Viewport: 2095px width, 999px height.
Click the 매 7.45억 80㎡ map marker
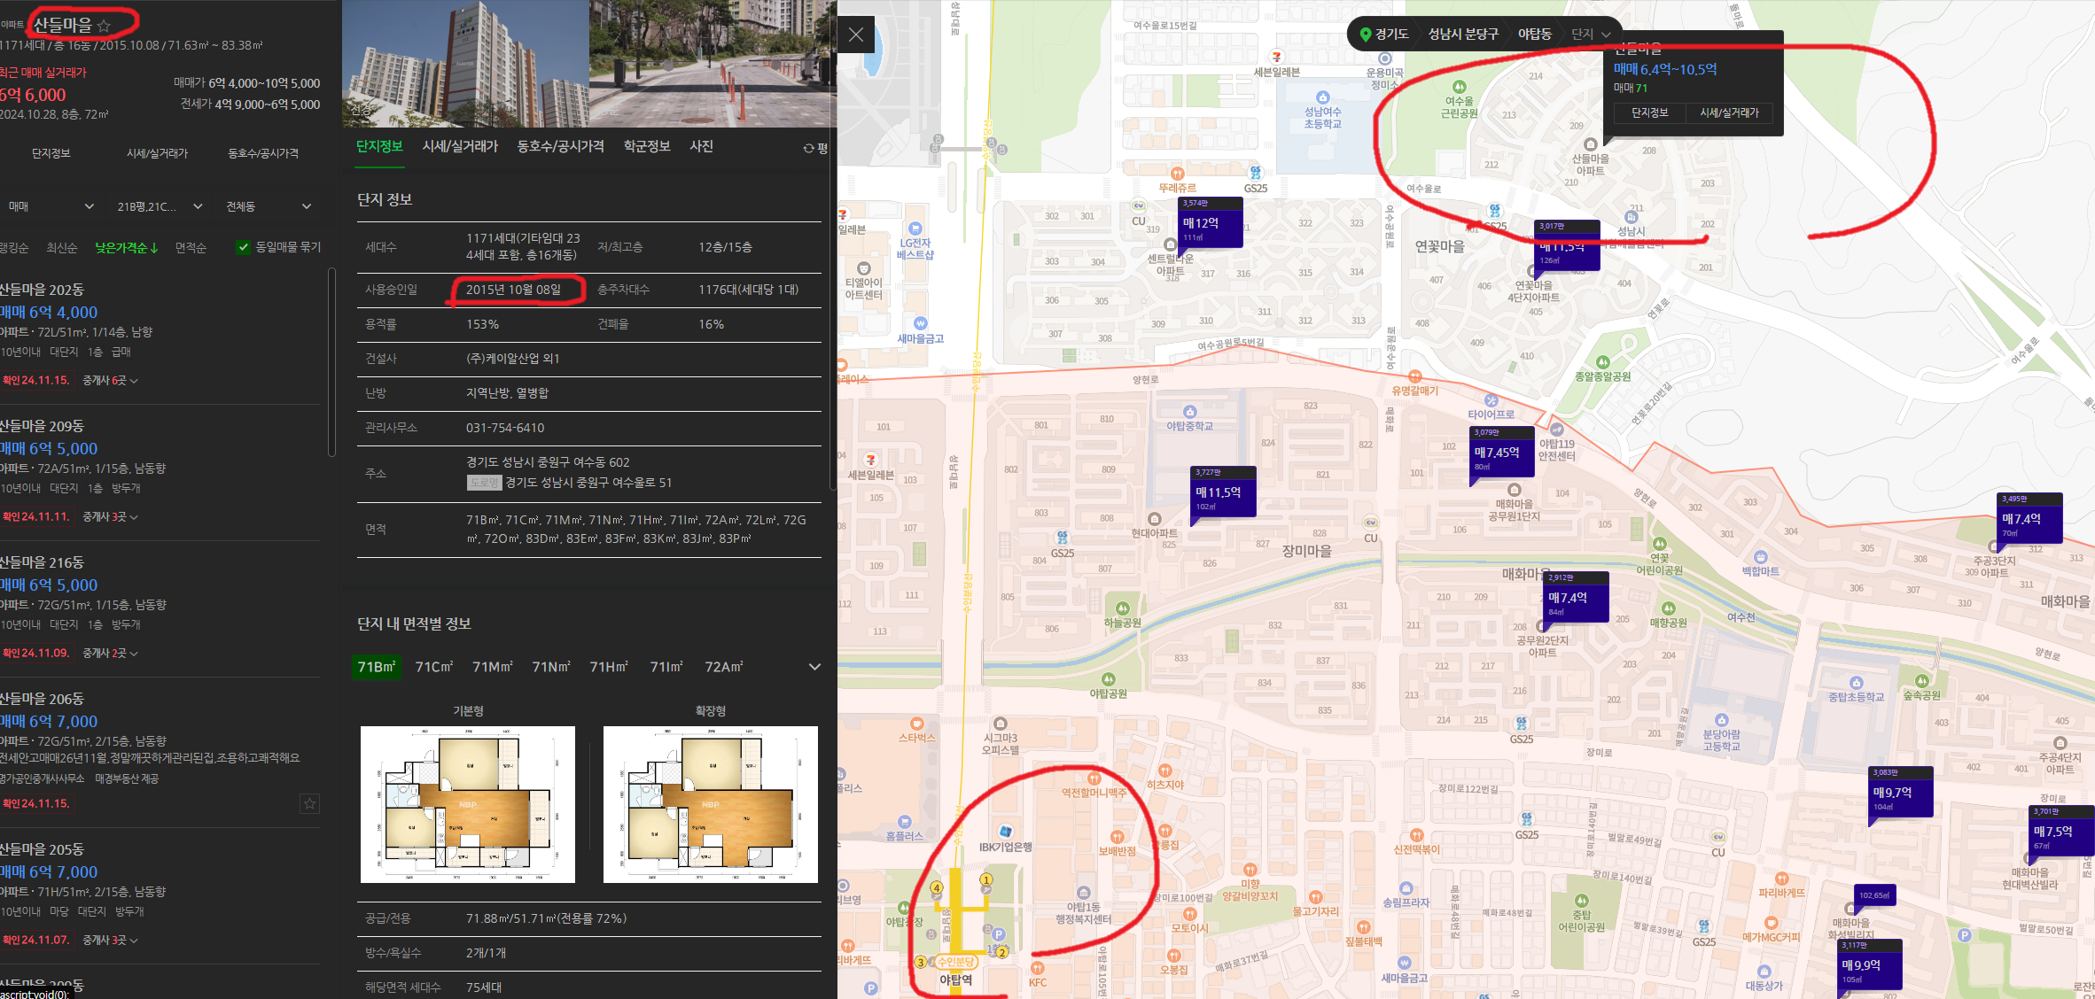(x=1501, y=453)
